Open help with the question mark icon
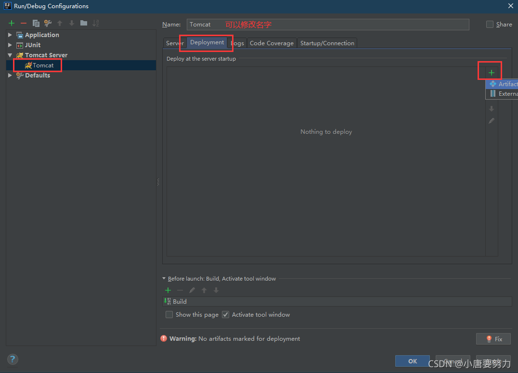This screenshot has width=518, height=373. 13,359
